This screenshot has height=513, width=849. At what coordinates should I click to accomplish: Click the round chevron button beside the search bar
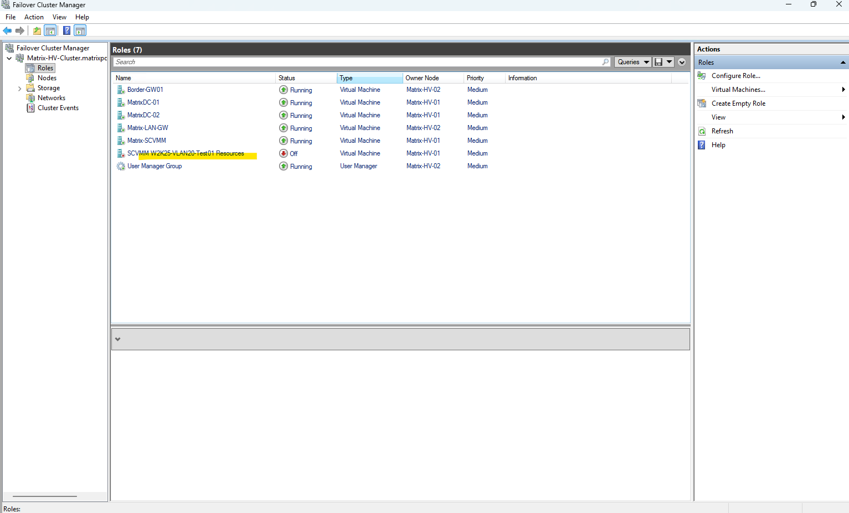(x=682, y=62)
